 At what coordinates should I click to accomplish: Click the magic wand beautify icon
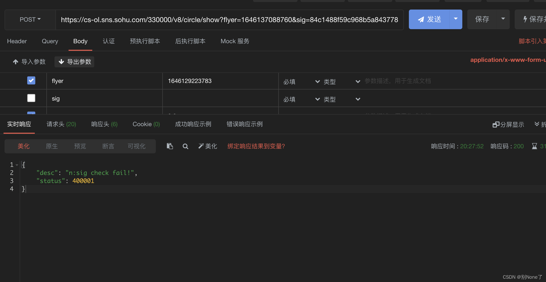pyautogui.click(x=200, y=146)
